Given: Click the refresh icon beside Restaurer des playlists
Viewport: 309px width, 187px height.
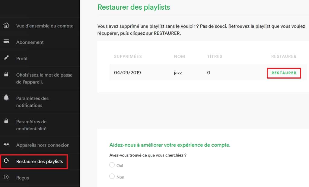Looking at the screenshot, I should coord(6,160).
